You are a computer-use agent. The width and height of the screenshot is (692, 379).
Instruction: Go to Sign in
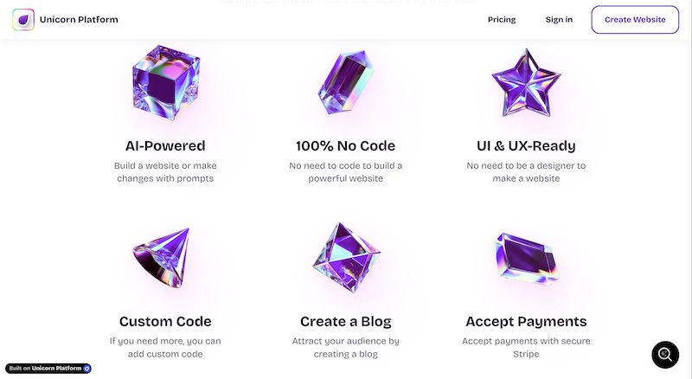coord(559,19)
